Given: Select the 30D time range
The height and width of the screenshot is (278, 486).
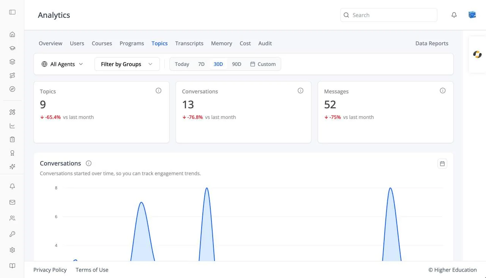Looking at the screenshot, I should (x=218, y=64).
